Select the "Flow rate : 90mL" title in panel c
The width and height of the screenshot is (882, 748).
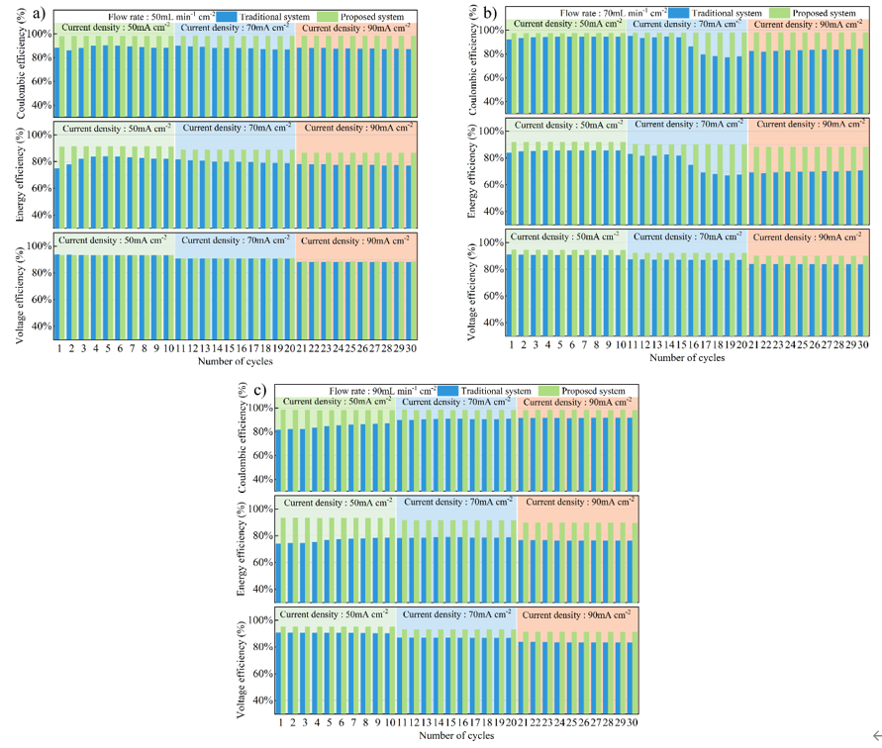382,391
